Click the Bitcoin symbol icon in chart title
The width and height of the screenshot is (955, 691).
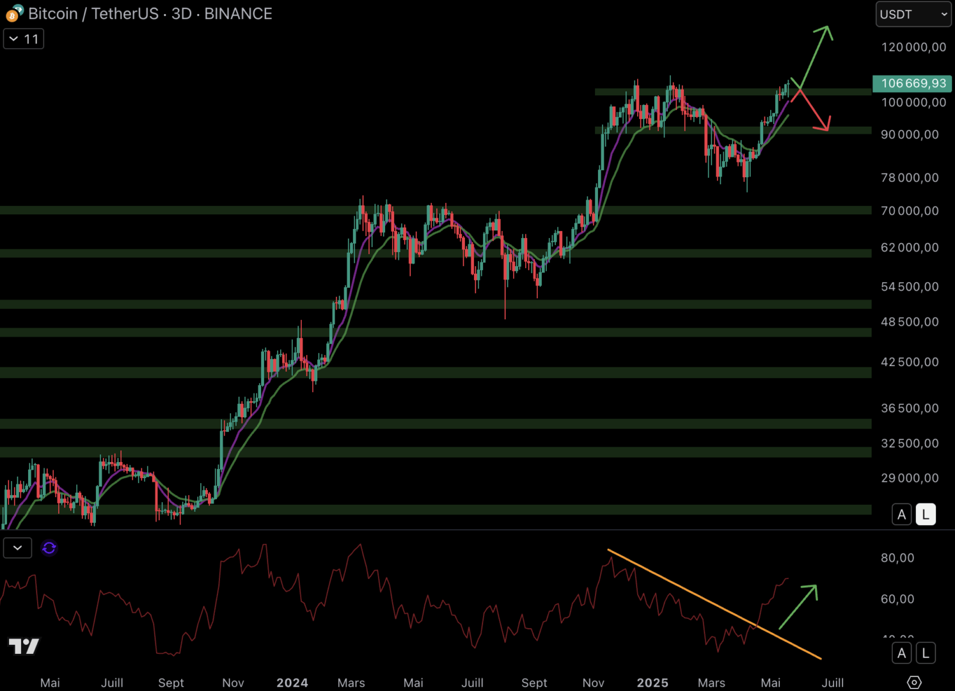pyautogui.click(x=14, y=13)
